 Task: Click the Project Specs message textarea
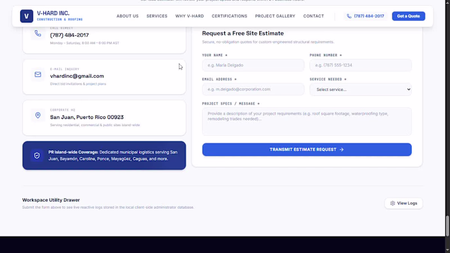307,121
